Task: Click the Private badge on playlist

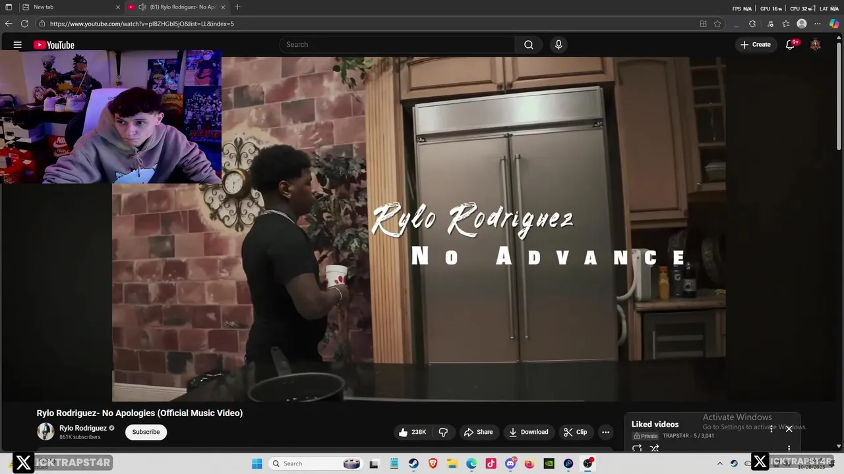Action: tap(646, 436)
